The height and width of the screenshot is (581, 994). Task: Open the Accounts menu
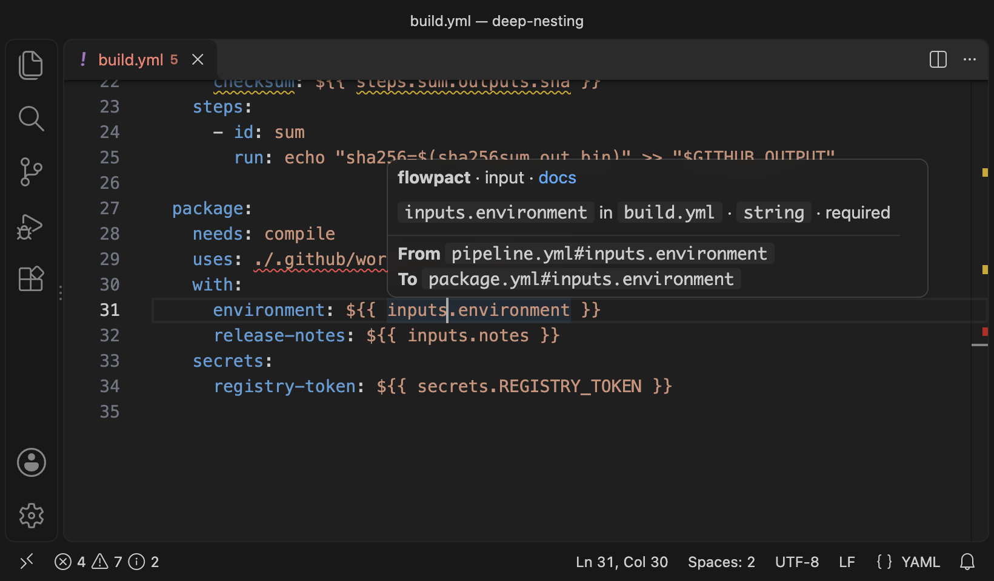[x=32, y=462]
